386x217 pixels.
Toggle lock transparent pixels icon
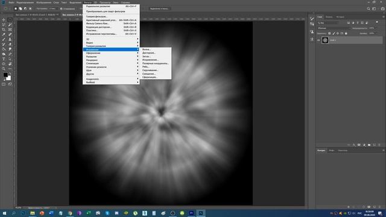(329, 34)
